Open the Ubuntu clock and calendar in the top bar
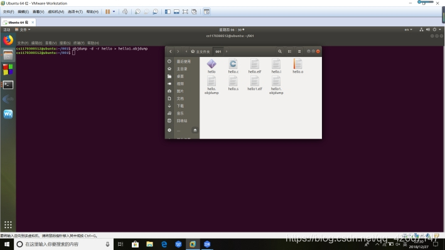 232,29
